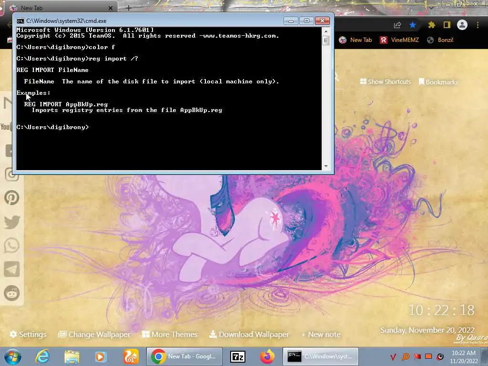Launch UC Browser from the taskbar
Image resolution: width=488 pixels, height=366 pixels.
tap(131, 356)
